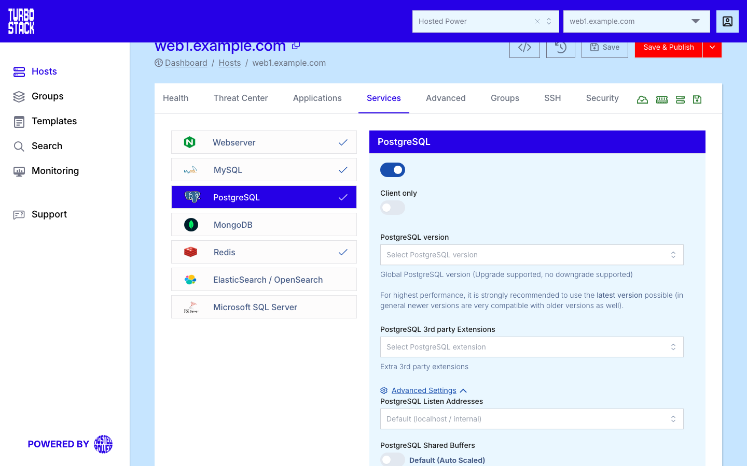Disable the PostgreSQL service toggle
This screenshot has height=466, width=747.
click(393, 170)
